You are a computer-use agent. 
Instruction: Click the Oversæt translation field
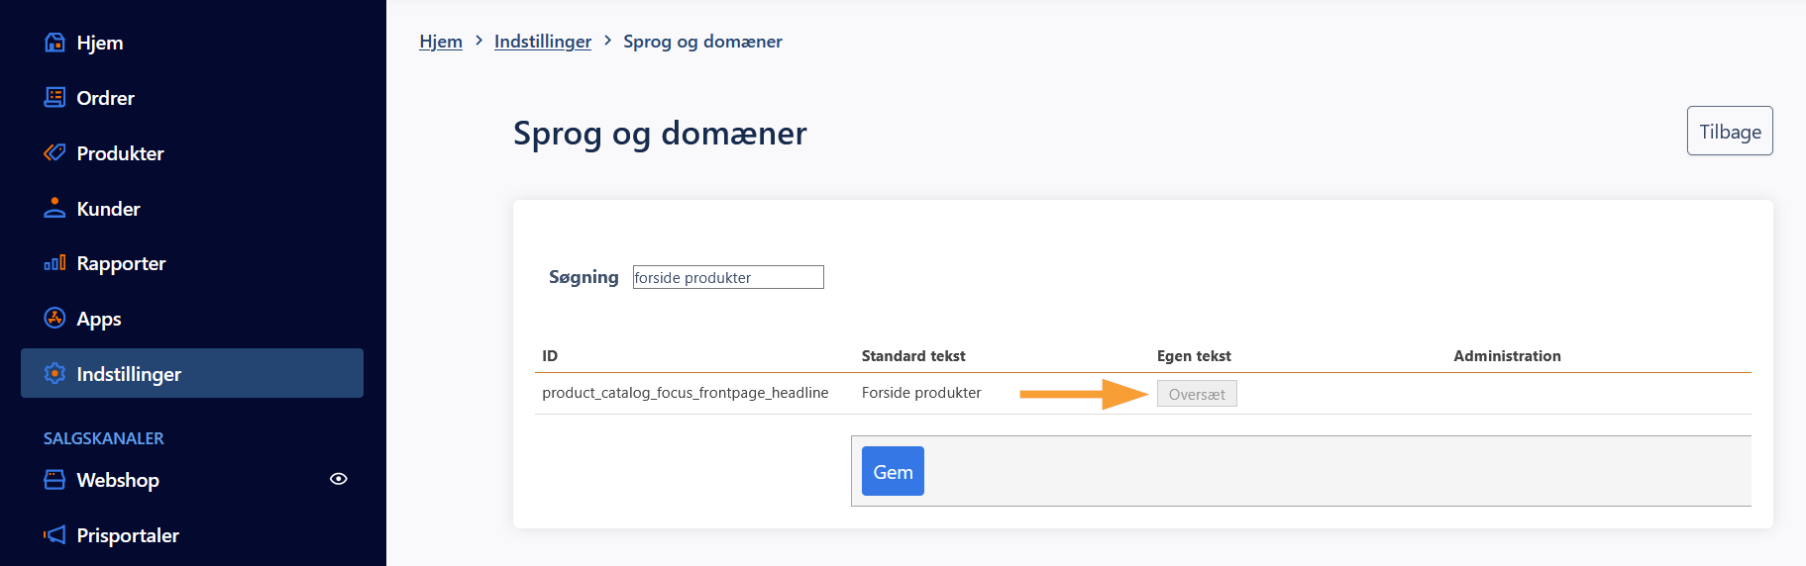point(1197,394)
